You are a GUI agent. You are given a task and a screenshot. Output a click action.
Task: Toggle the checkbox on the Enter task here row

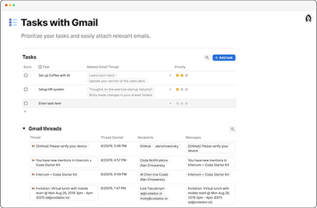tap(26, 103)
